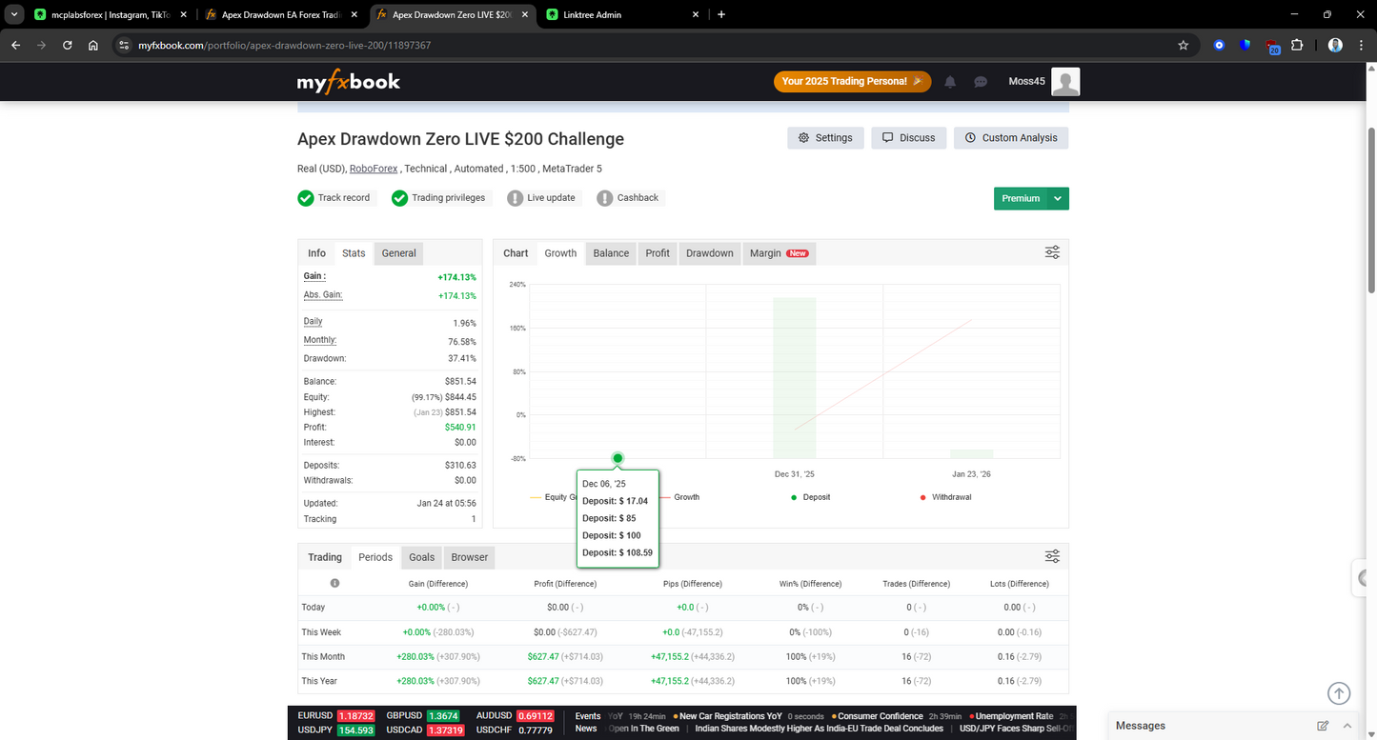Switch to the Drawdown chart tab
This screenshot has width=1377, height=740.
[x=709, y=253]
